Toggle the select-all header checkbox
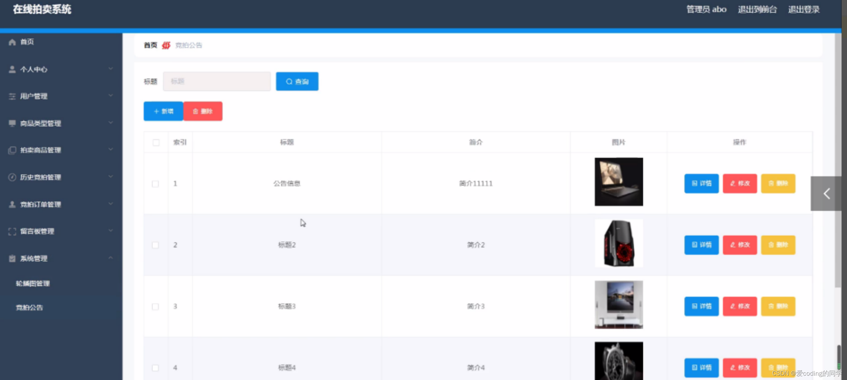The width and height of the screenshot is (847, 380). [x=156, y=142]
